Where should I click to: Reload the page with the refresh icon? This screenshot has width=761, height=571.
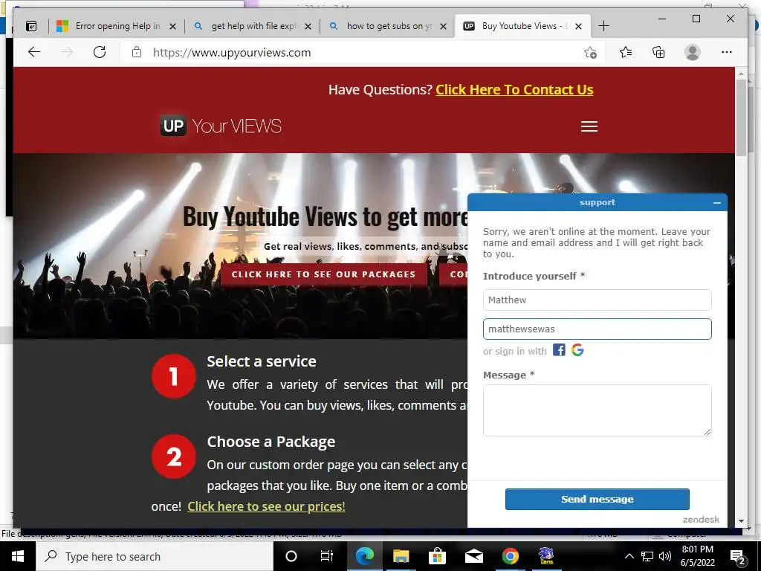pyautogui.click(x=100, y=52)
